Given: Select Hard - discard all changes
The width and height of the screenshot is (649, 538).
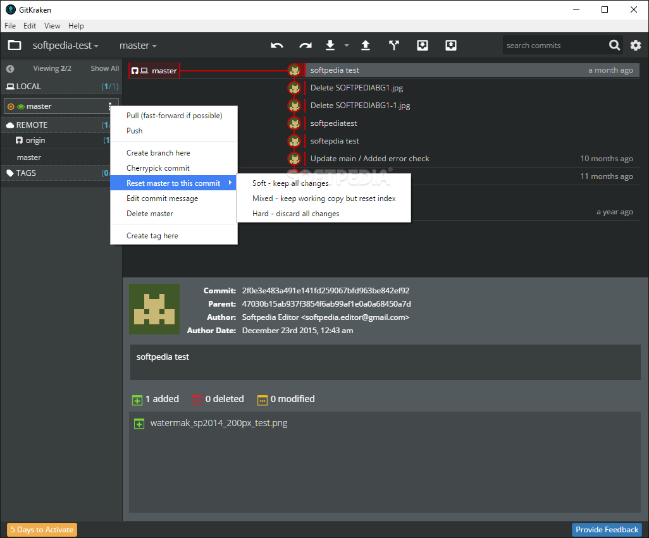Looking at the screenshot, I should click(324, 214).
